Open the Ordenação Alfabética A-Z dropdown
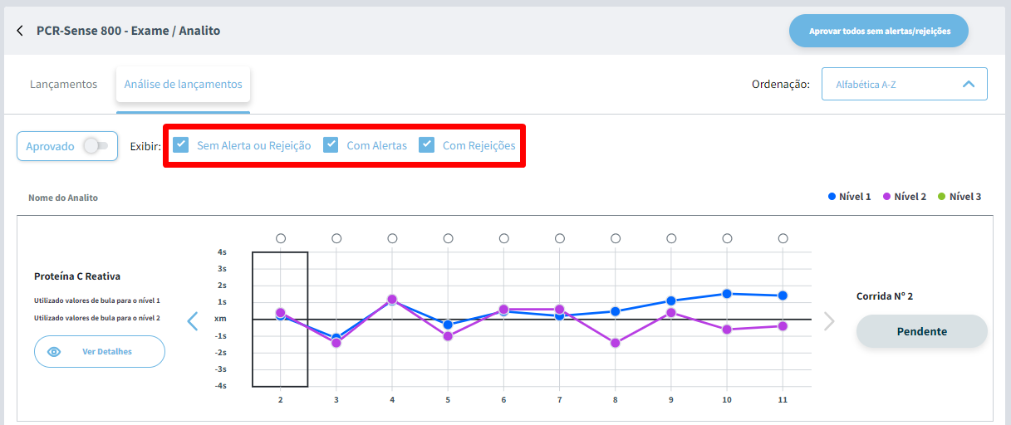 point(905,84)
